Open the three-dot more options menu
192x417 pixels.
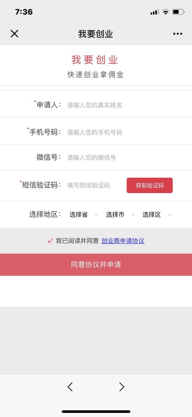[x=178, y=34]
